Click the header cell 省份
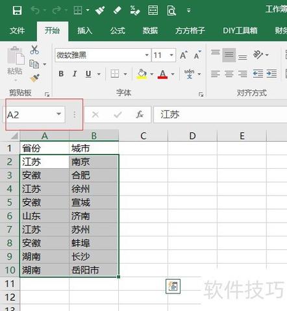Screen dimensions: 287x311 (44, 148)
